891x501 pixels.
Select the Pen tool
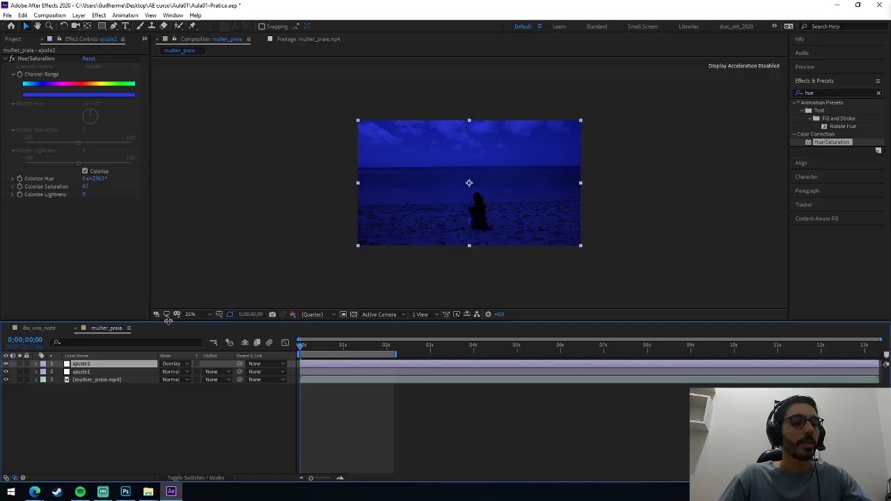pos(113,26)
